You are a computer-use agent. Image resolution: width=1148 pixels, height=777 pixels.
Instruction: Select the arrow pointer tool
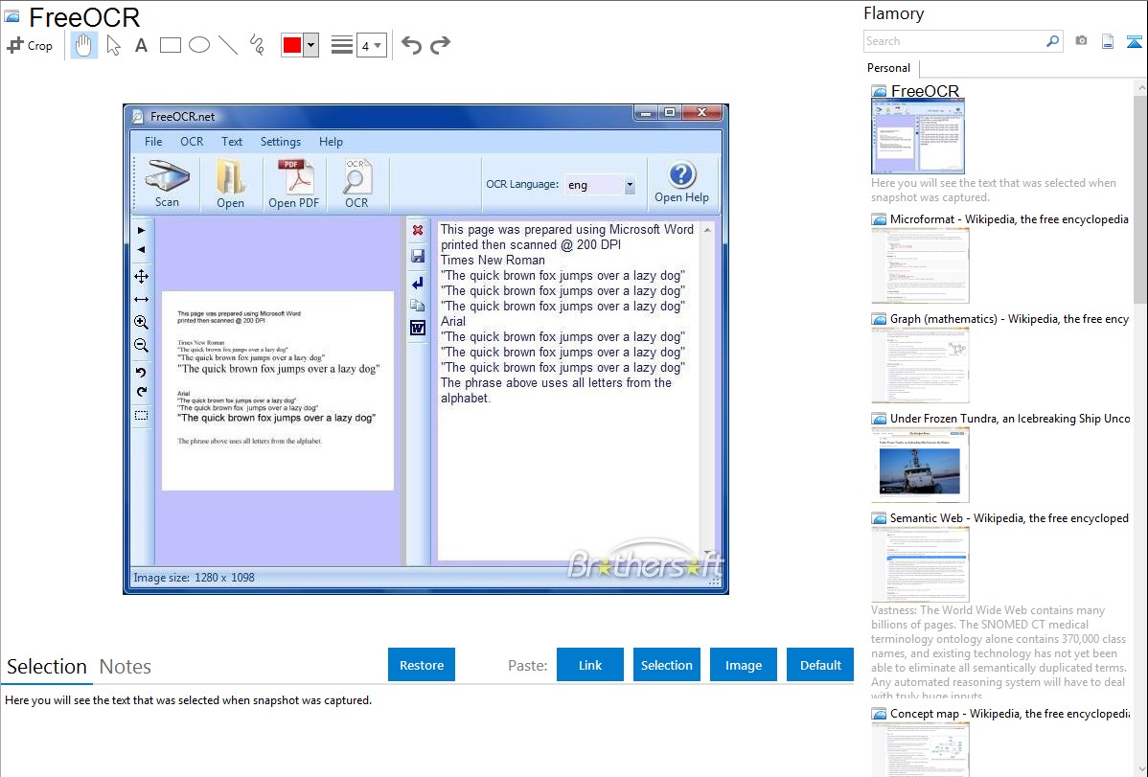coord(113,45)
